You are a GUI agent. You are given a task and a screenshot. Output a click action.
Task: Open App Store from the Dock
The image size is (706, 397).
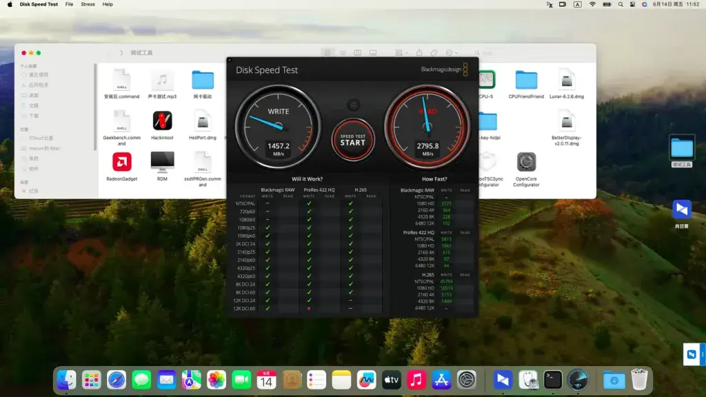(x=441, y=380)
